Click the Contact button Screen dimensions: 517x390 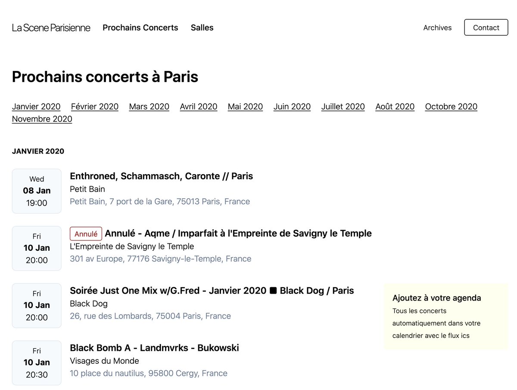[x=486, y=28]
